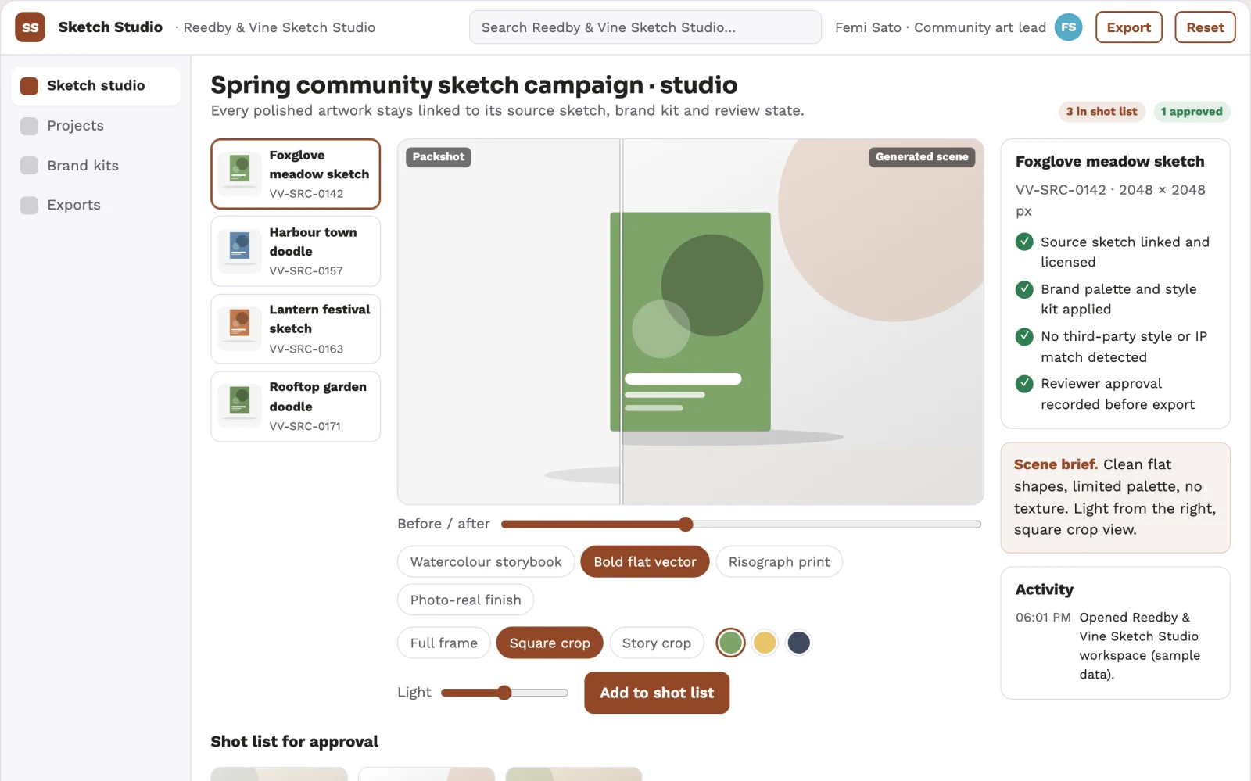Image resolution: width=1251 pixels, height=781 pixels.
Task: Click the check icon beside Reviewer approval recorded
Action: pyautogui.click(x=1024, y=384)
